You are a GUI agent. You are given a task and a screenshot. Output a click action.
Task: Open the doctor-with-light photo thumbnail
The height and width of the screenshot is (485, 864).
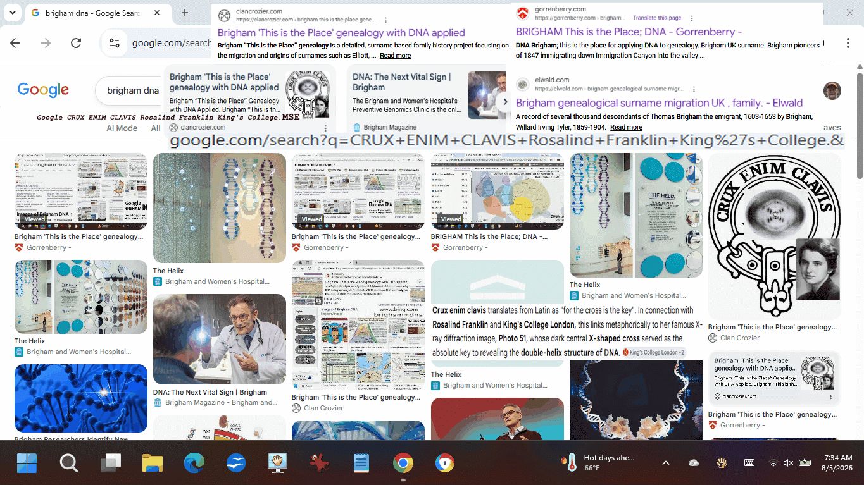220,339
